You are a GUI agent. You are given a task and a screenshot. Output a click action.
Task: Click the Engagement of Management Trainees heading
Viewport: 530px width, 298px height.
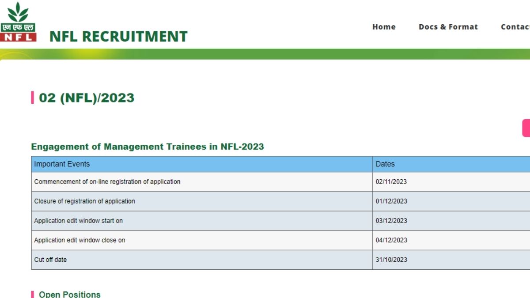147,147
